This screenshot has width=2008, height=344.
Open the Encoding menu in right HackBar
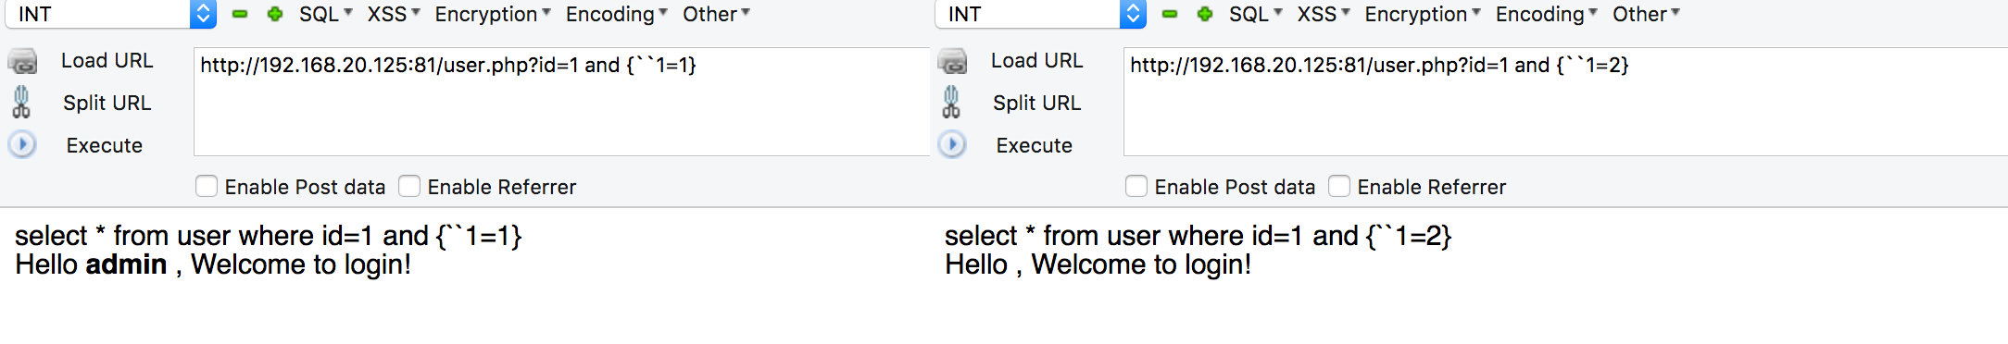pyautogui.click(x=1547, y=14)
